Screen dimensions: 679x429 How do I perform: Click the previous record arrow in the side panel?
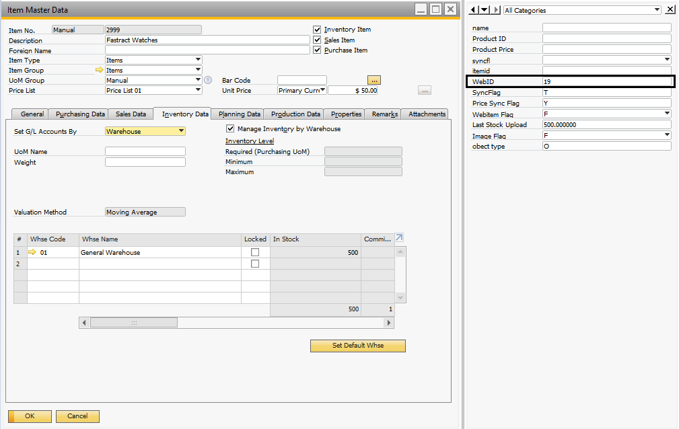(x=472, y=10)
